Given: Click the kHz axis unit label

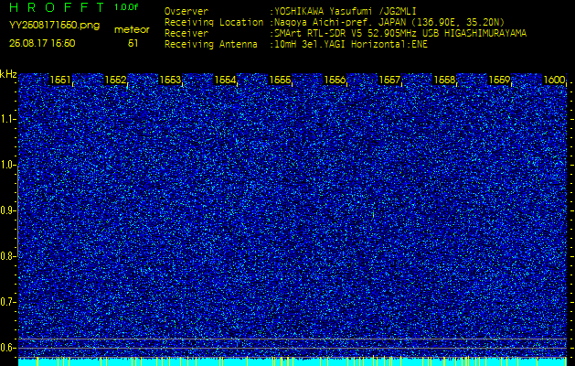Looking at the screenshot, I should [8, 74].
